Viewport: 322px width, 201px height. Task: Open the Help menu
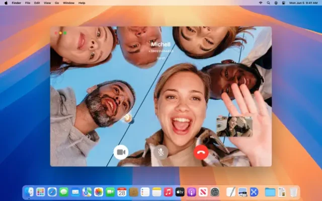coord(82,3)
